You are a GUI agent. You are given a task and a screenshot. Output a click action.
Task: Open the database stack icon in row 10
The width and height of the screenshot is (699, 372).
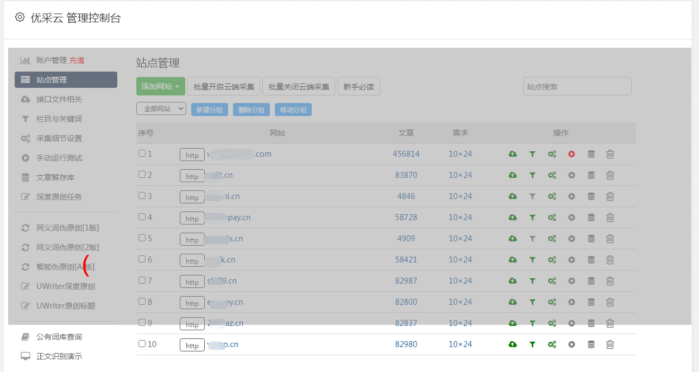(591, 344)
